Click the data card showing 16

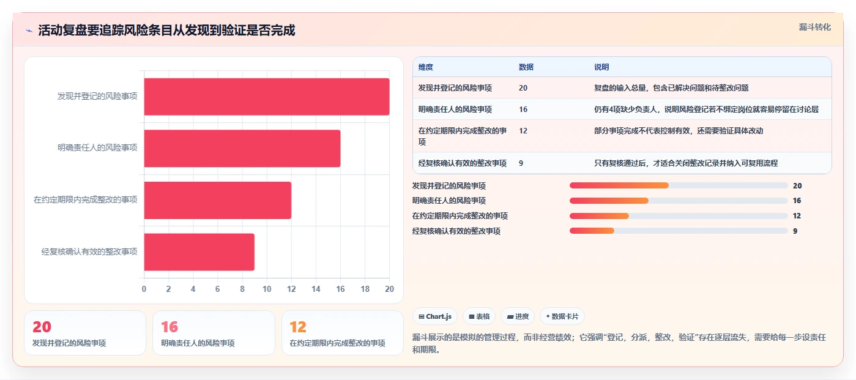pyautogui.click(x=214, y=333)
